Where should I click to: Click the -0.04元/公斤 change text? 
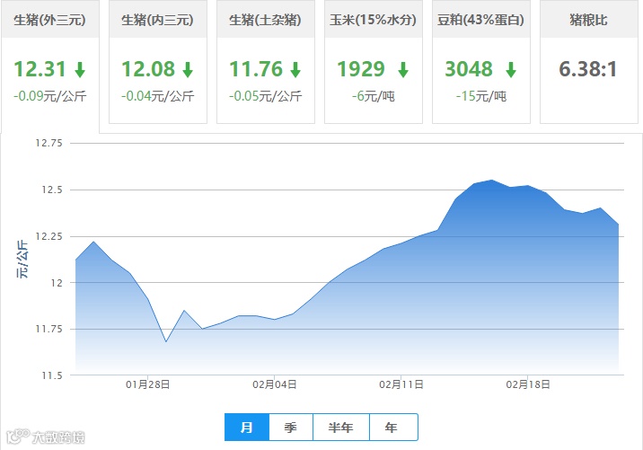click(158, 96)
